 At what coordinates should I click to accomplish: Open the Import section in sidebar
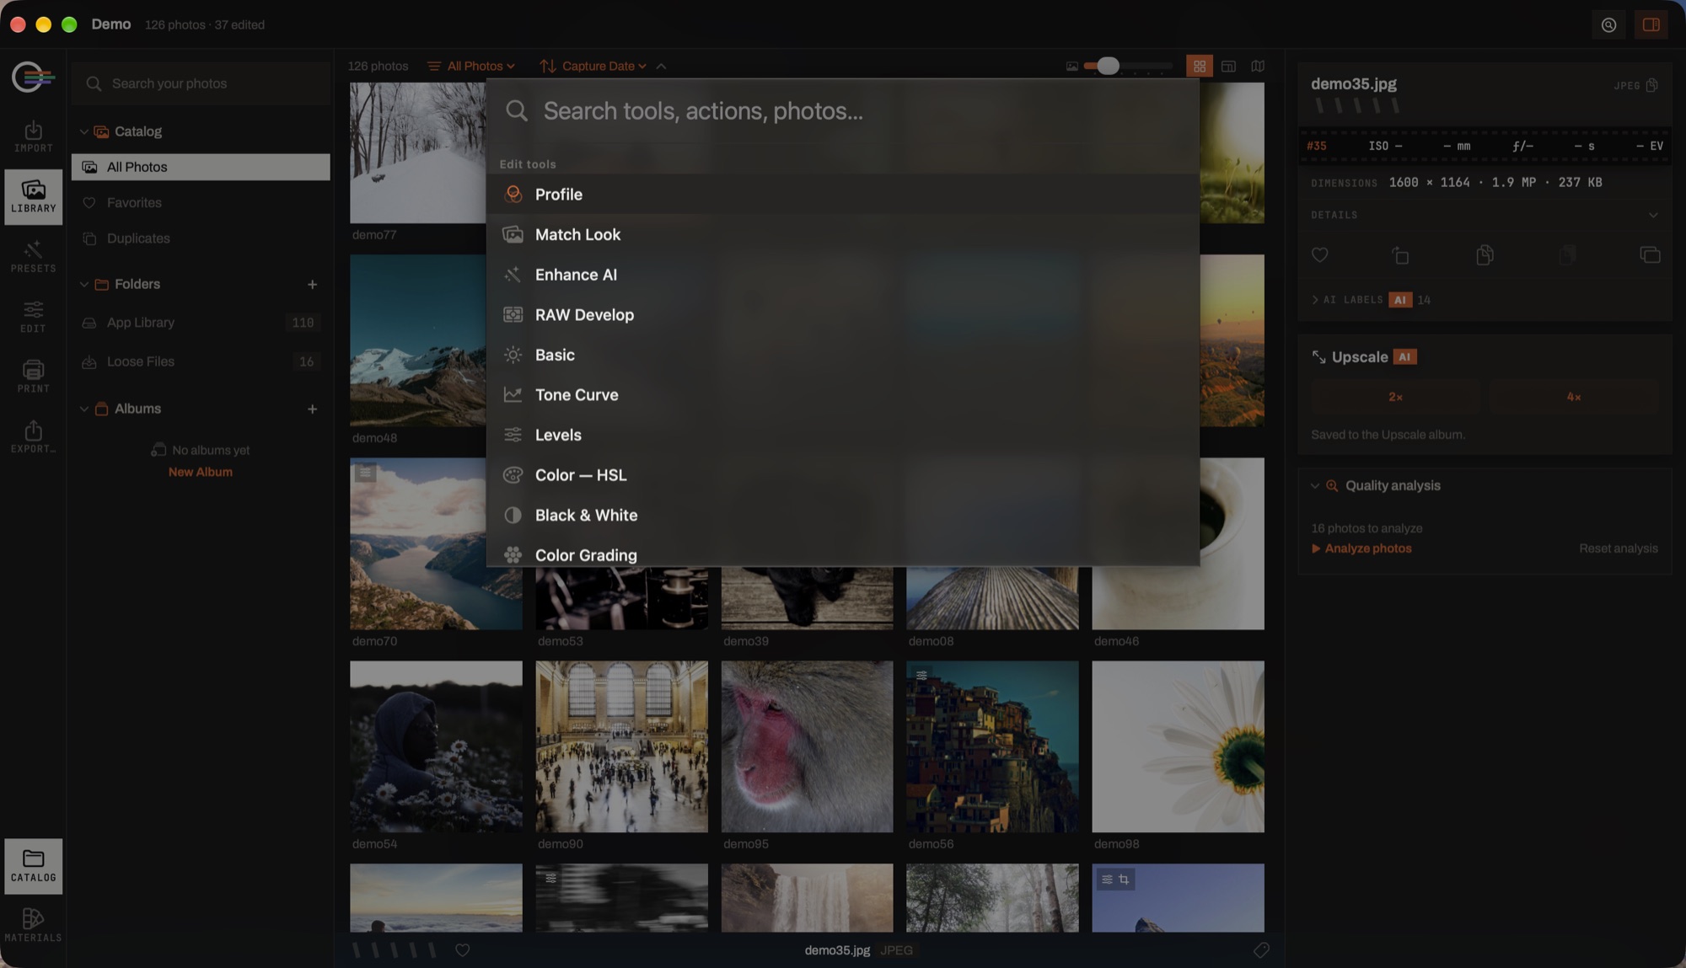point(33,136)
